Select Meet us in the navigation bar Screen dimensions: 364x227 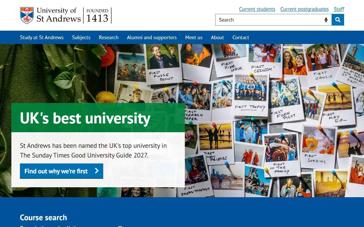tap(194, 37)
